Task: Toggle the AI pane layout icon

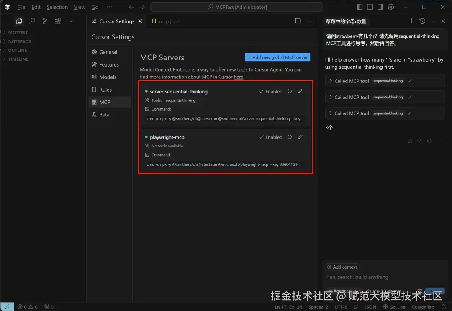Action: [380, 7]
